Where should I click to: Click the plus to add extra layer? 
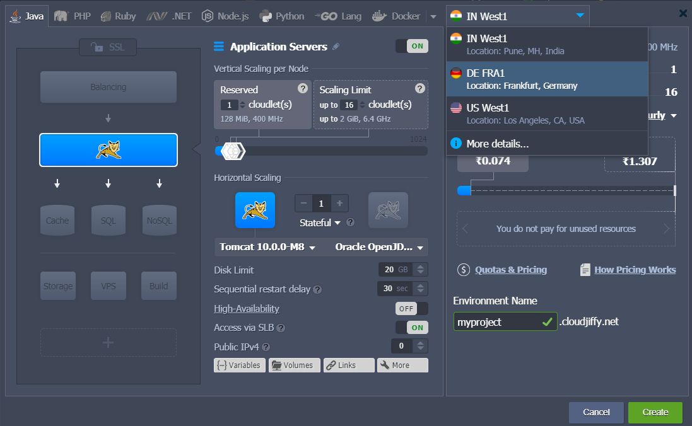point(108,342)
